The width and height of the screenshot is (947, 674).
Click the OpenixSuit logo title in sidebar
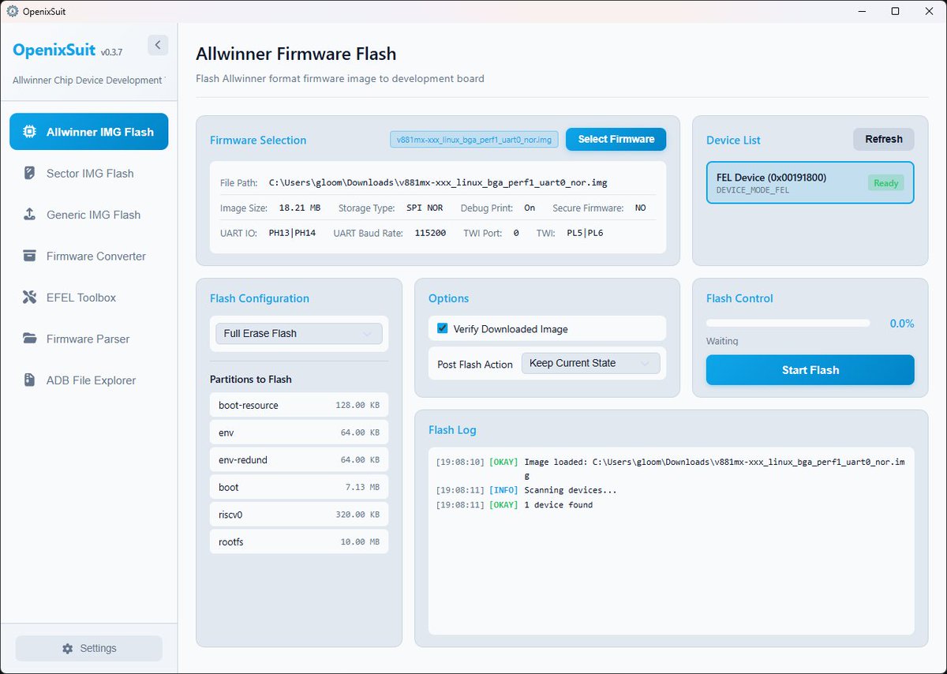[x=54, y=51]
